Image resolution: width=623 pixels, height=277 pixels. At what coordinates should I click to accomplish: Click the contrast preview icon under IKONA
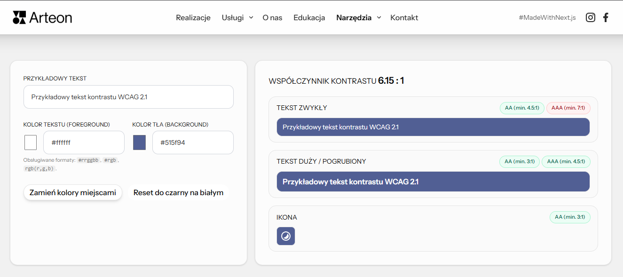(285, 236)
